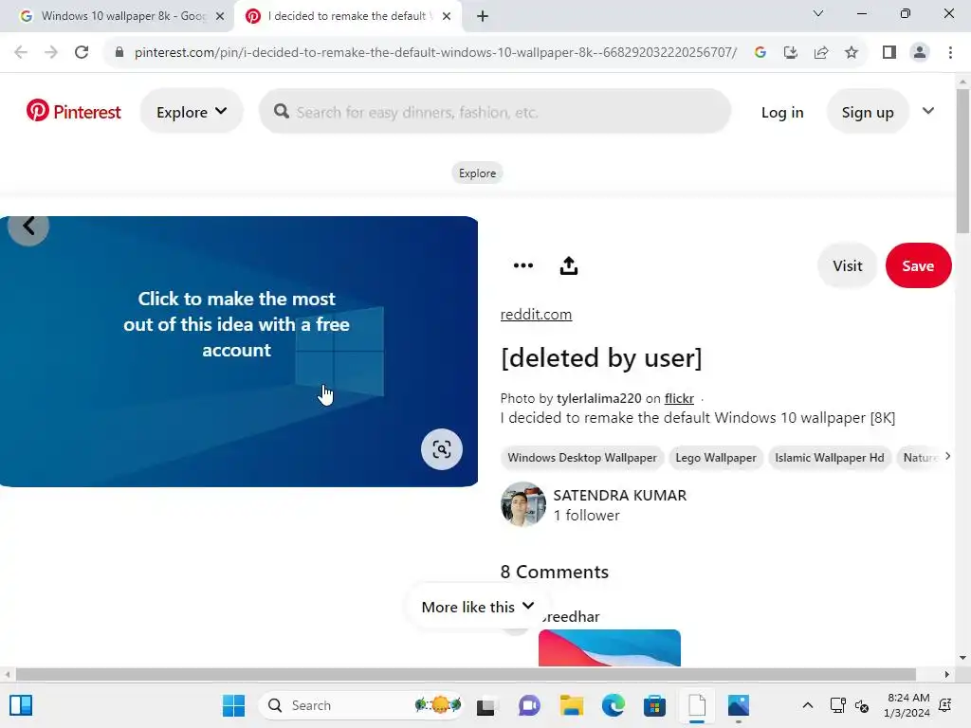Image resolution: width=971 pixels, height=728 pixels.
Task: Click the browser address bar URL
Action: point(435,53)
